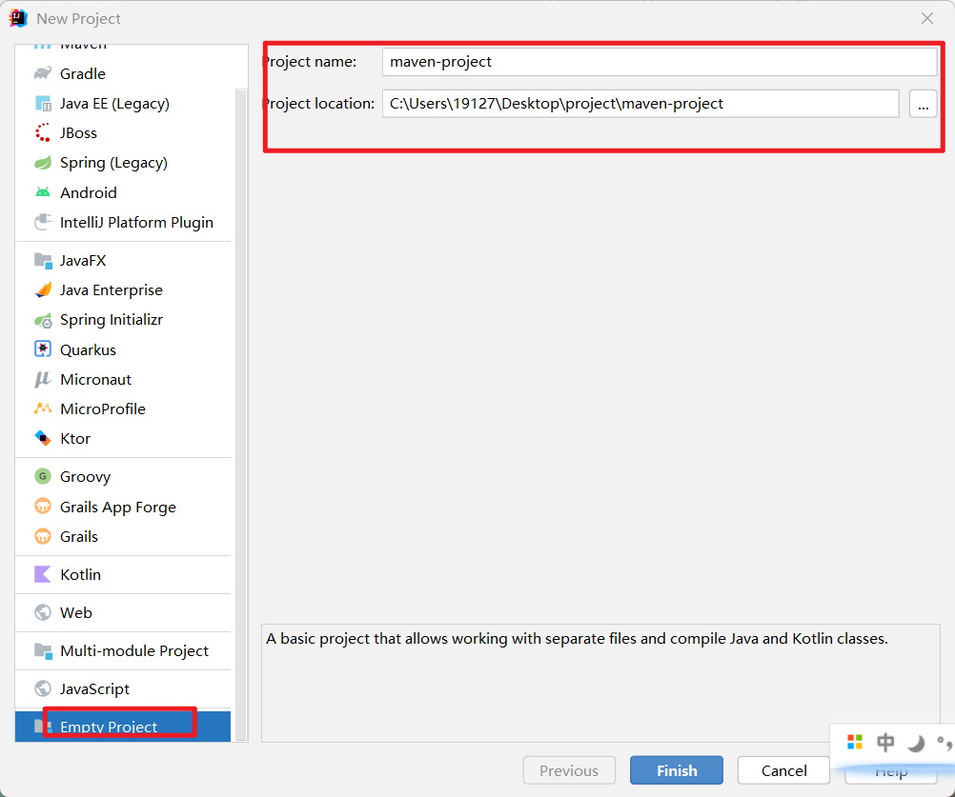955x797 pixels.
Task: Select the JBoss entry
Action: (x=123, y=132)
